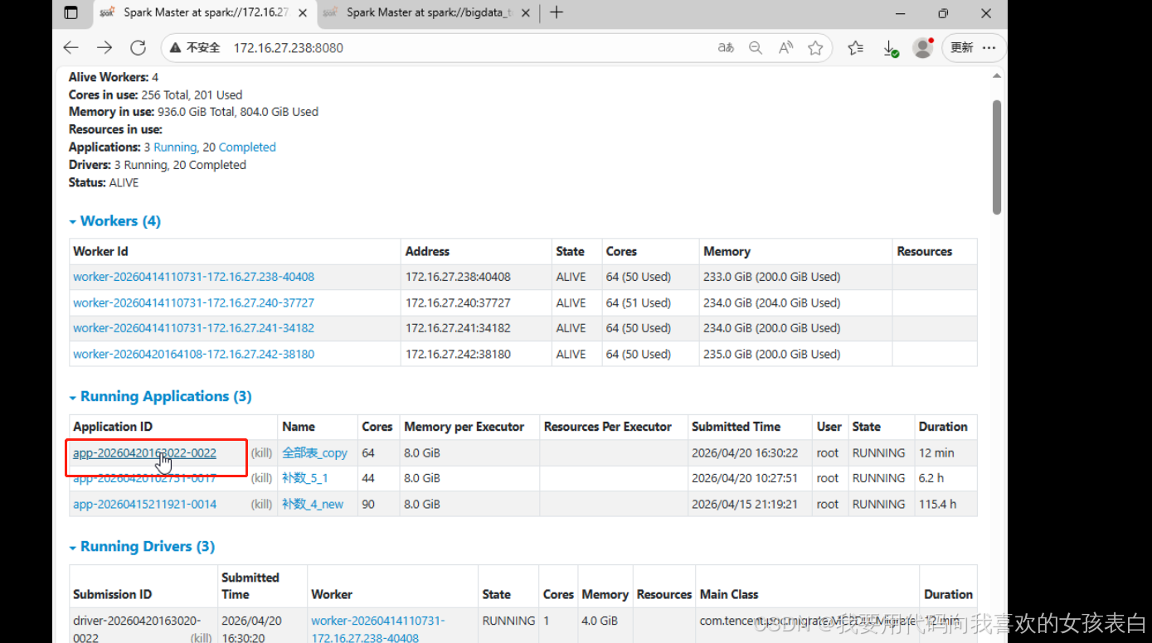Go forward to the next page
The image size is (1152, 643).
pos(105,48)
